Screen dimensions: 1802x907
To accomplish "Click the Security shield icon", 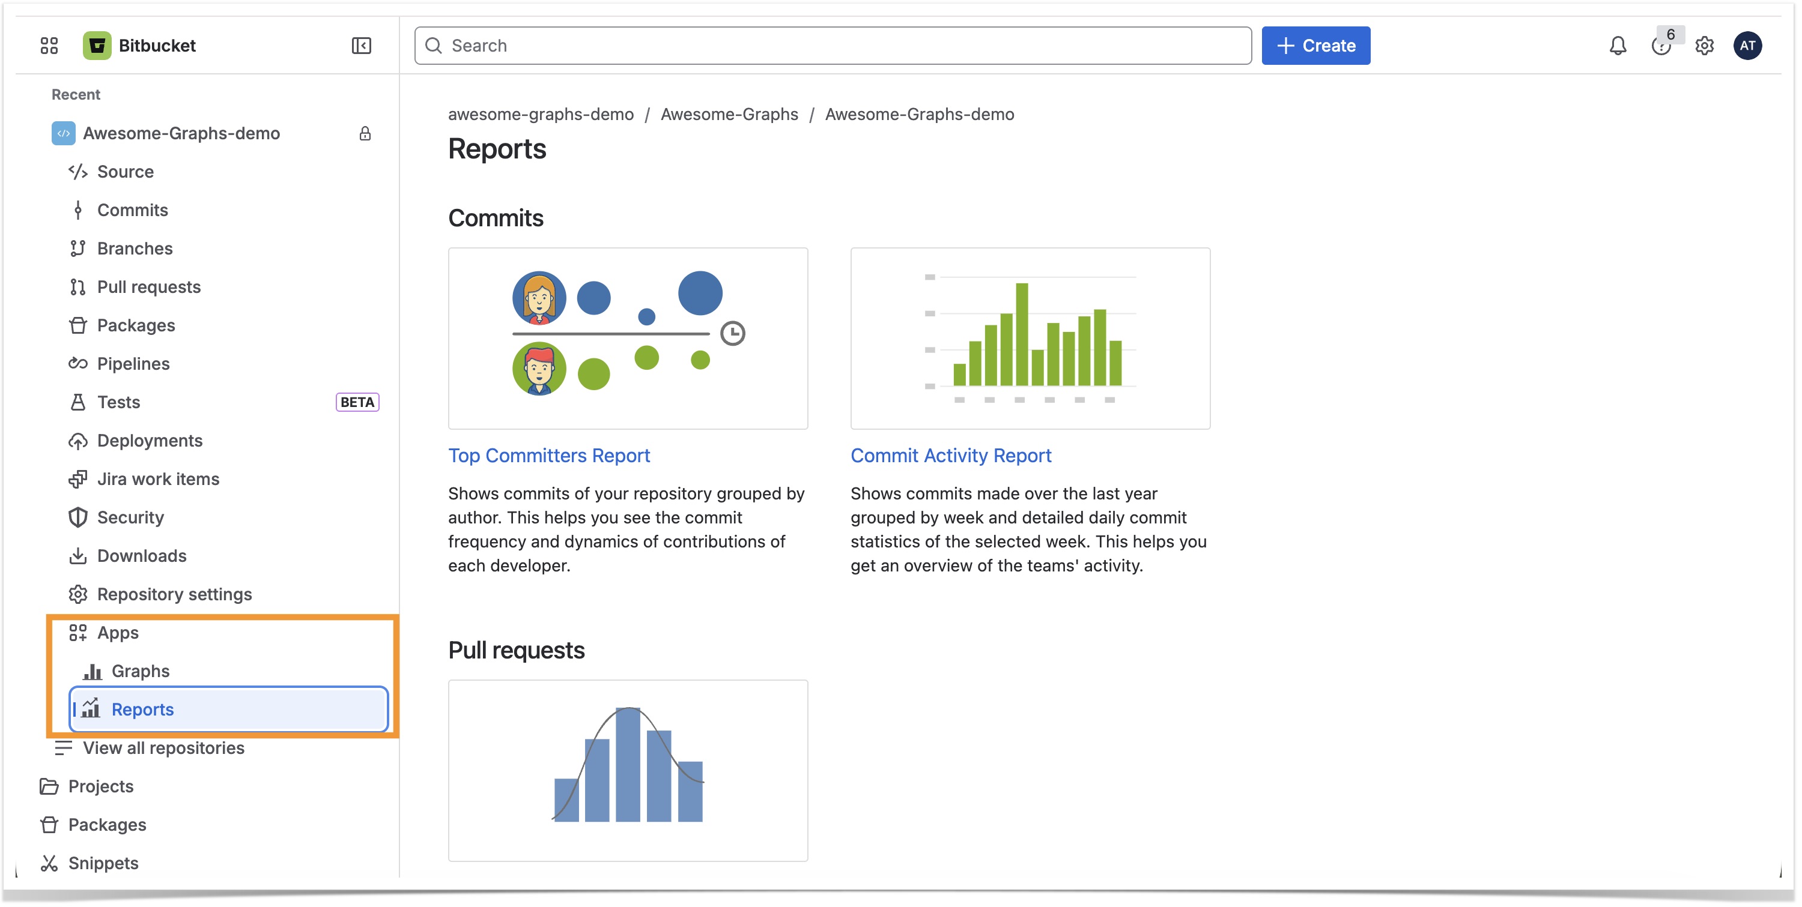I will [x=77, y=517].
